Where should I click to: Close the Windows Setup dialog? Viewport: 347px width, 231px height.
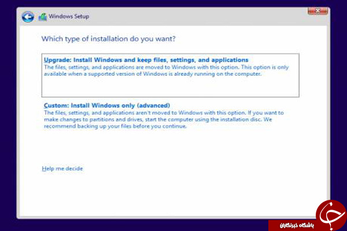pyautogui.click(x=318, y=11)
